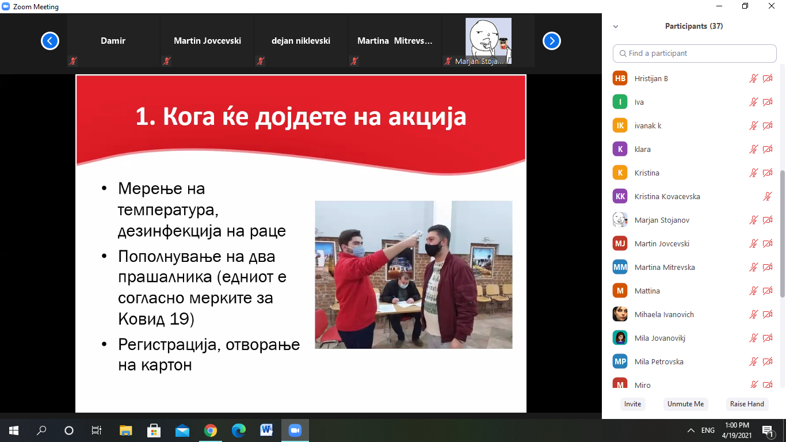Viewport: 786px width, 442px height.
Task: Open the Zoom app in Windows taskbar
Action: point(295,430)
